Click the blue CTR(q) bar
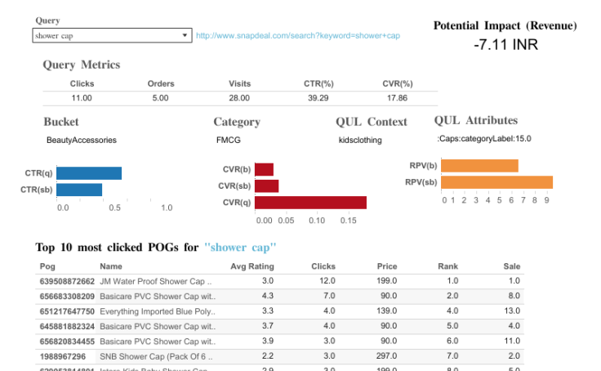 pos(91,173)
